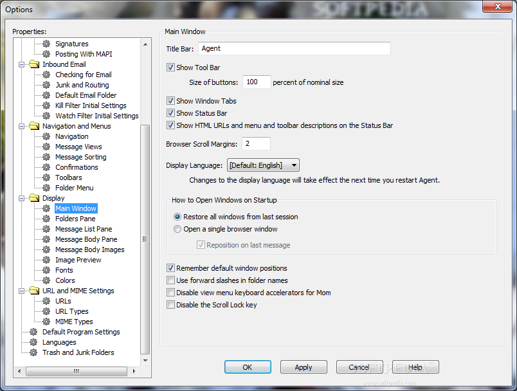Click the gear icon beside Message Sorting
The width and height of the screenshot is (517, 391).
coord(46,157)
